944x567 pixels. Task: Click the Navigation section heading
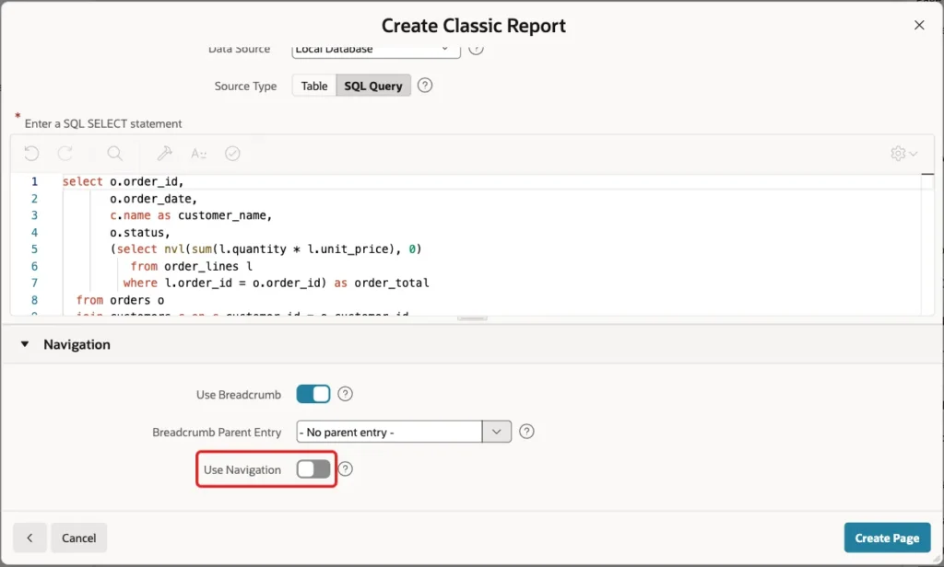(77, 344)
